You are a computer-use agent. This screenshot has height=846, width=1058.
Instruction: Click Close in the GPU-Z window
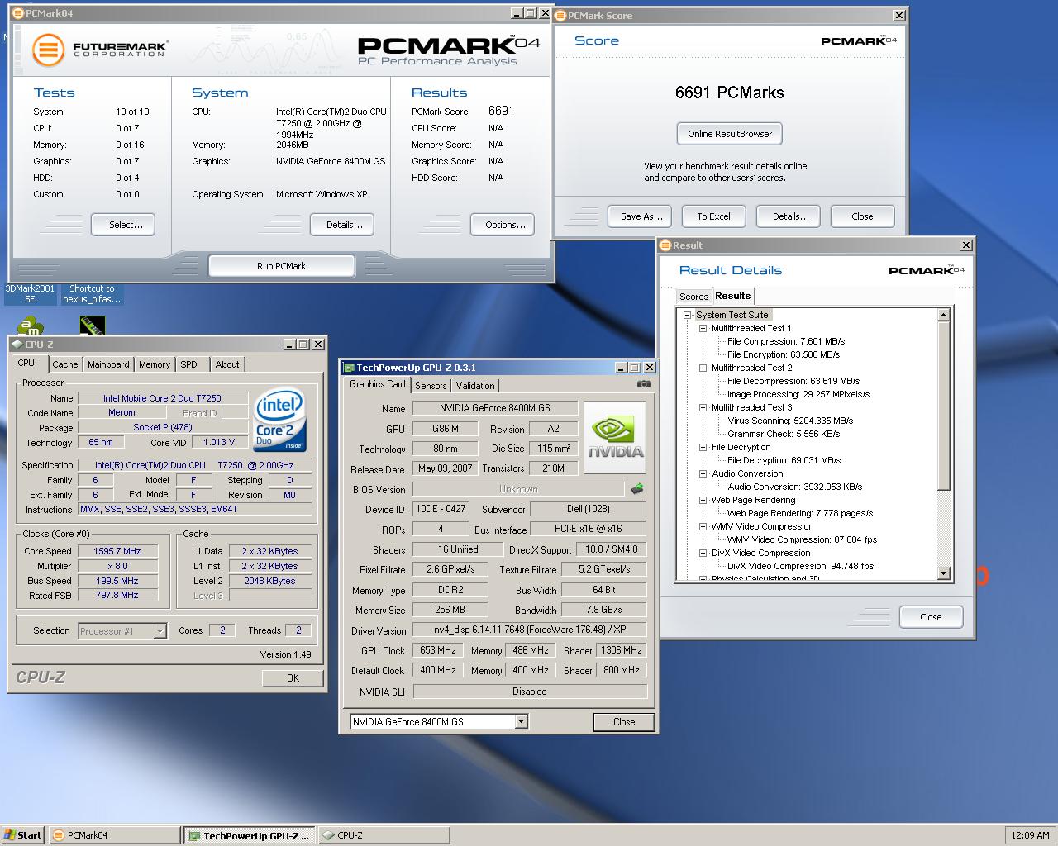pos(624,722)
